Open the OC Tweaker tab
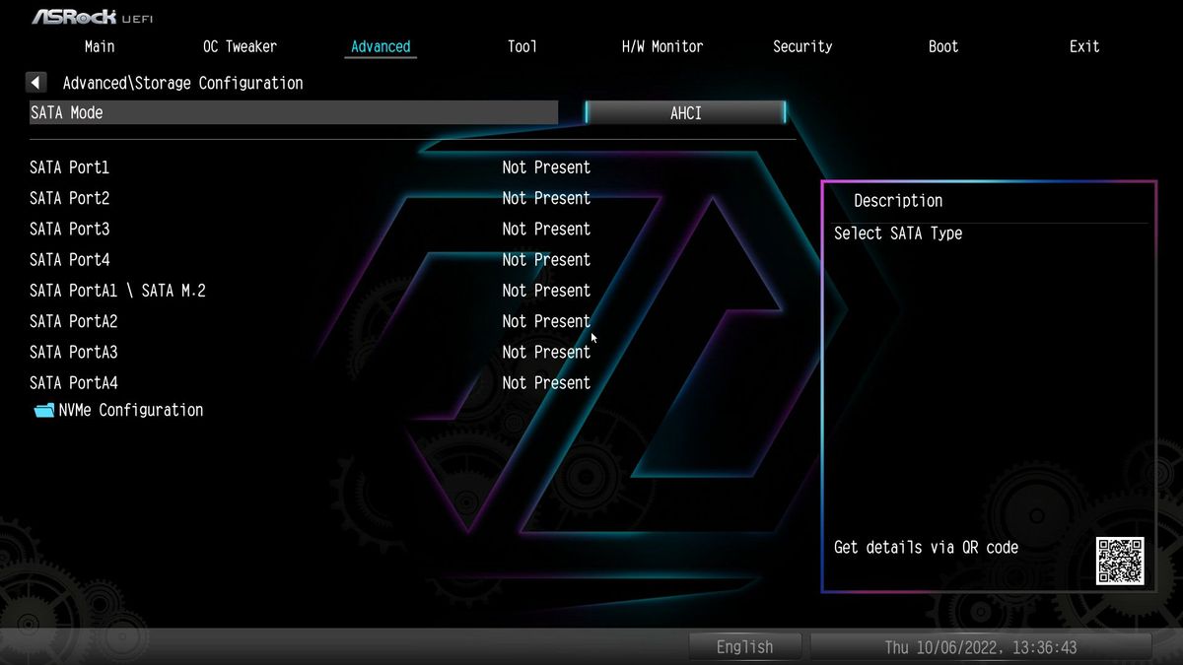This screenshot has height=665, width=1183. (x=240, y=46)
